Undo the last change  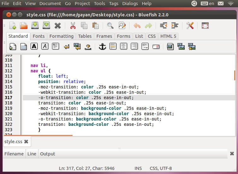click(x=137, y=25)
